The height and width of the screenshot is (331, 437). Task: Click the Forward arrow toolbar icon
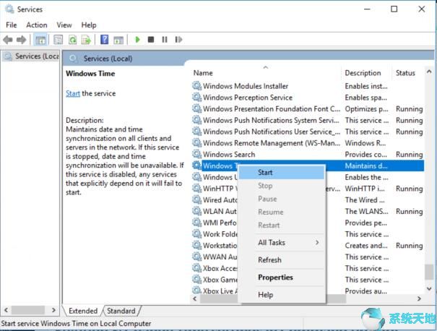tap(22, 40)
